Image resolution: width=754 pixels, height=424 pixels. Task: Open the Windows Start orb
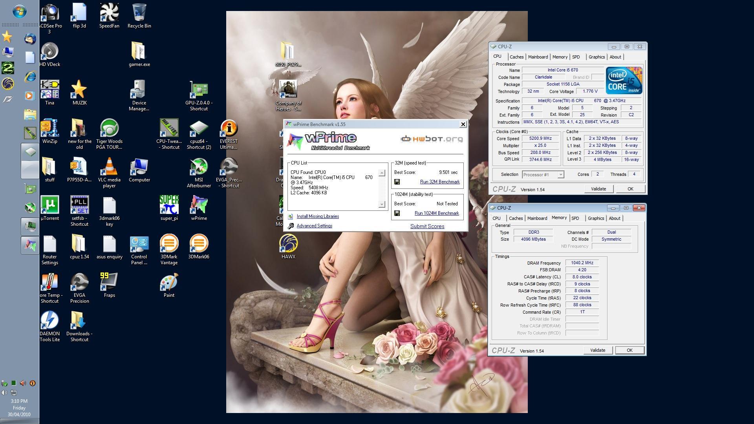[x=19, y=11]
